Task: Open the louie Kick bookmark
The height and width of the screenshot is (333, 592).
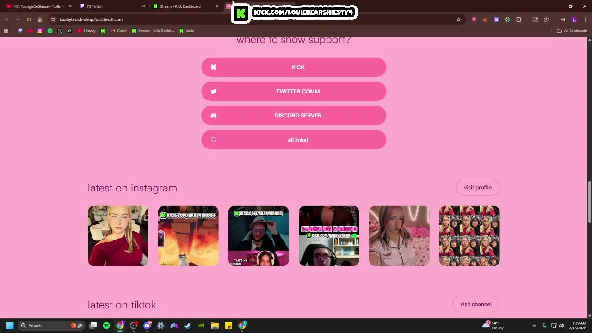Action: 187,31
